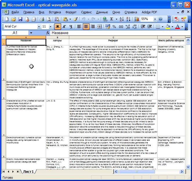This screenshot has height=181, width=192.
Task: Launch the Chart Wizard icon
Action: (x=135, y=19)
